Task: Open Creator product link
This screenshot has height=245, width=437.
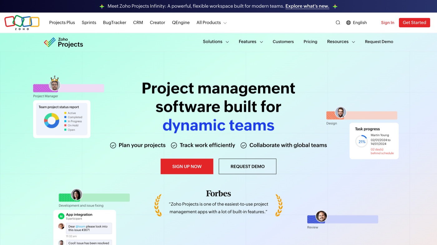Action: (157, 22)
